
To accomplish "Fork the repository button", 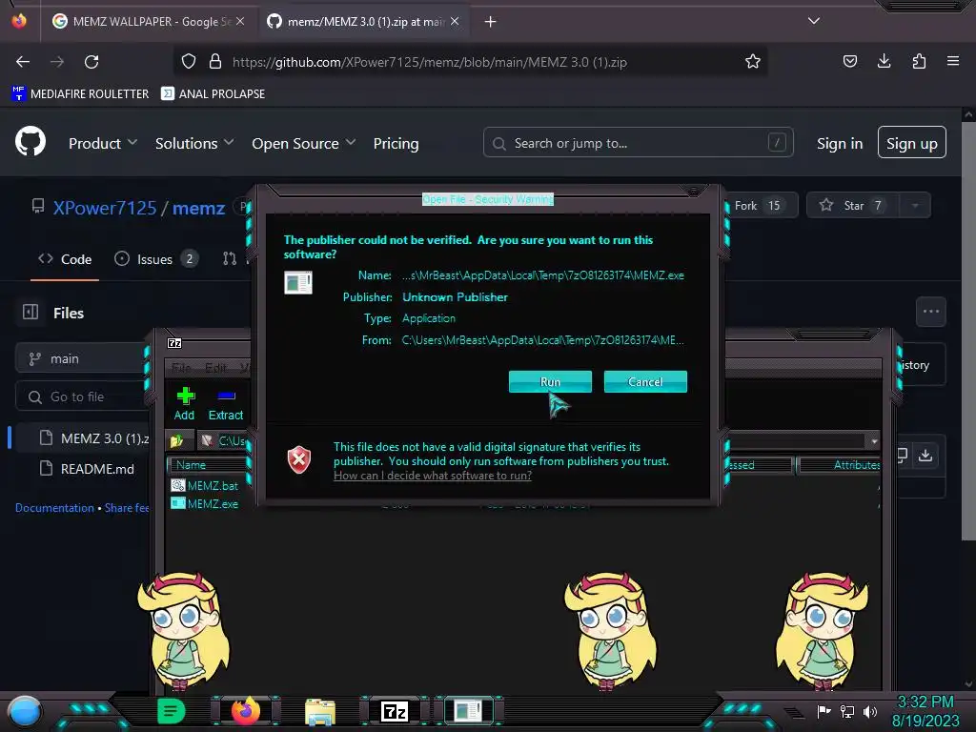I will point(761,206).
